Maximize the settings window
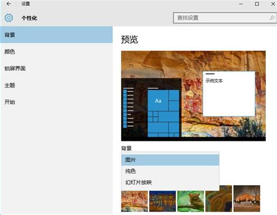 click(x=257, y=4)
